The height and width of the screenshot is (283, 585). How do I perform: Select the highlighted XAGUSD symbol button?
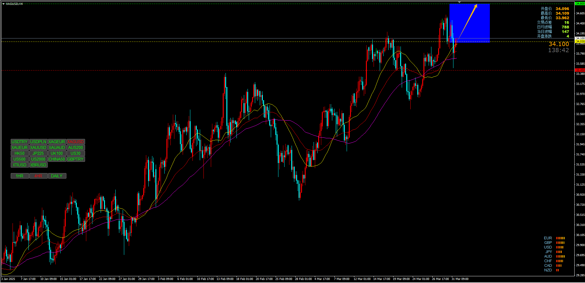(x=76, y=142)
